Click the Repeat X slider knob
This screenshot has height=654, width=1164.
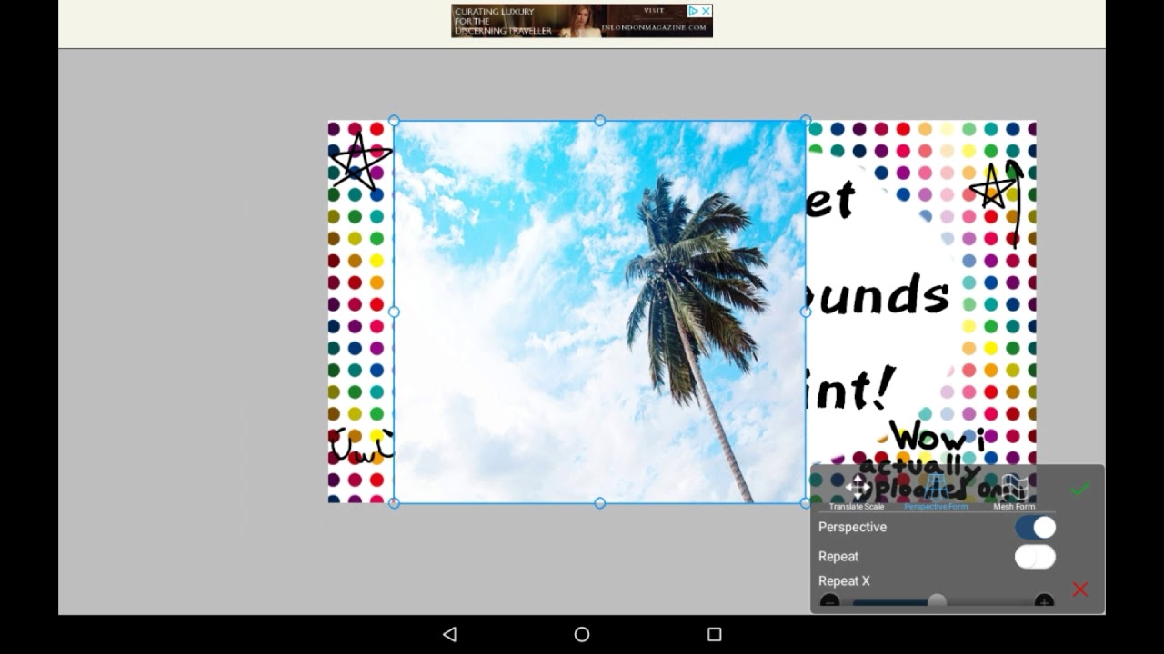tap(937, 601)
